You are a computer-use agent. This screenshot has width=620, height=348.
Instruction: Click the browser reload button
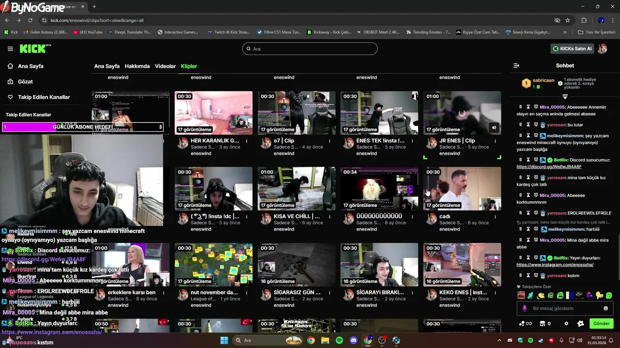pos(30,20)
